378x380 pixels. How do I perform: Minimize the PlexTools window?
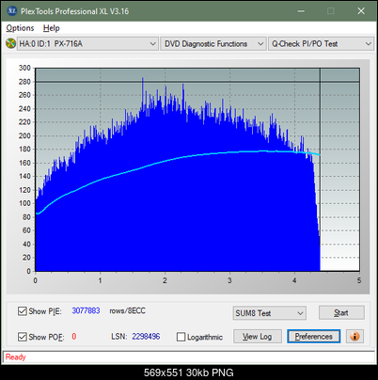pos(301,11)
